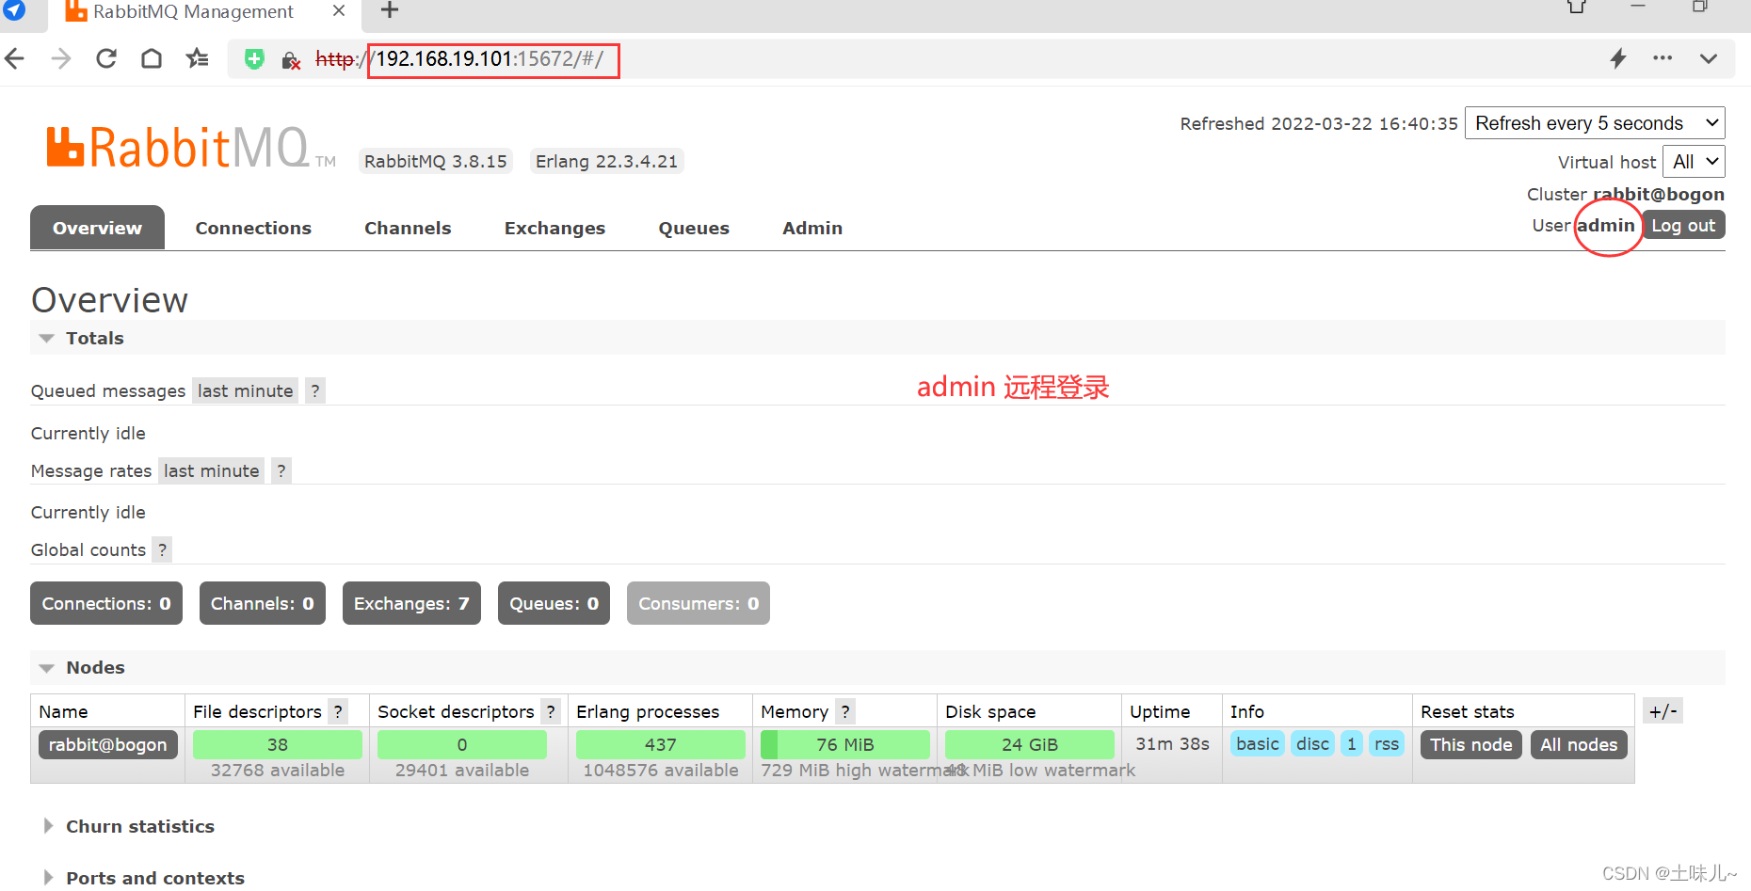Reload the page with the refresh icon
The width and height of the screenshot is (1751, 891).
[x=106, y=59]
